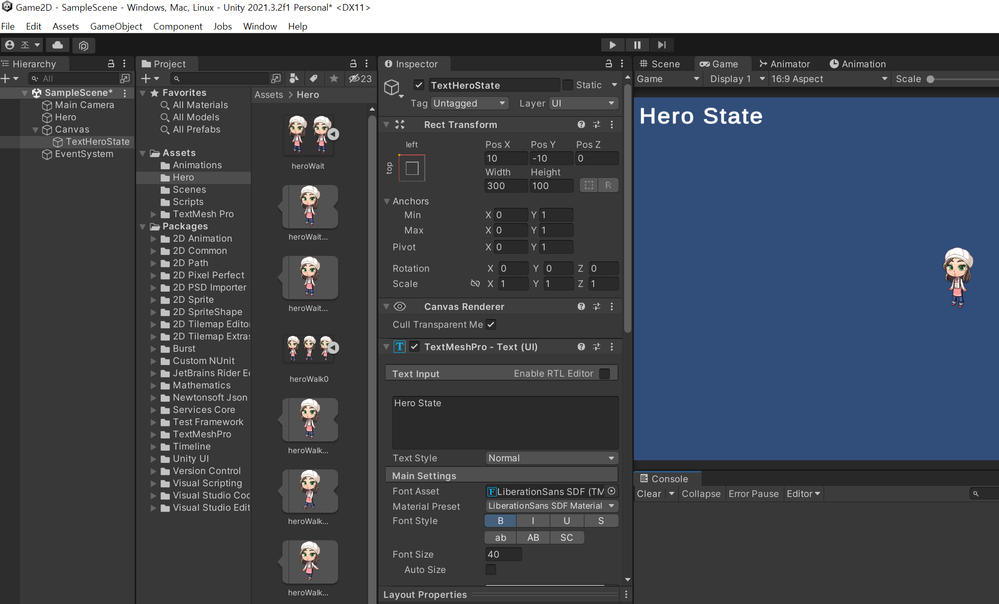Switch to the Animator tab
Viewport: 999px width, 604px height.
784,64
